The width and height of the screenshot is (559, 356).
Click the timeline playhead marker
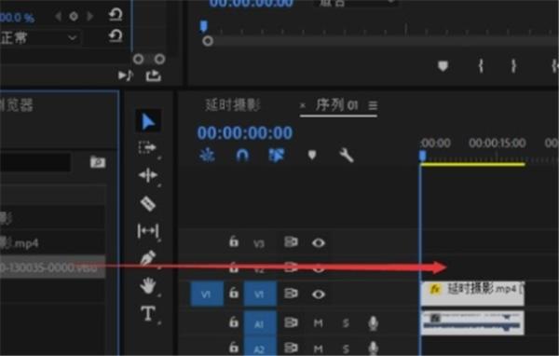click(422, 156)
